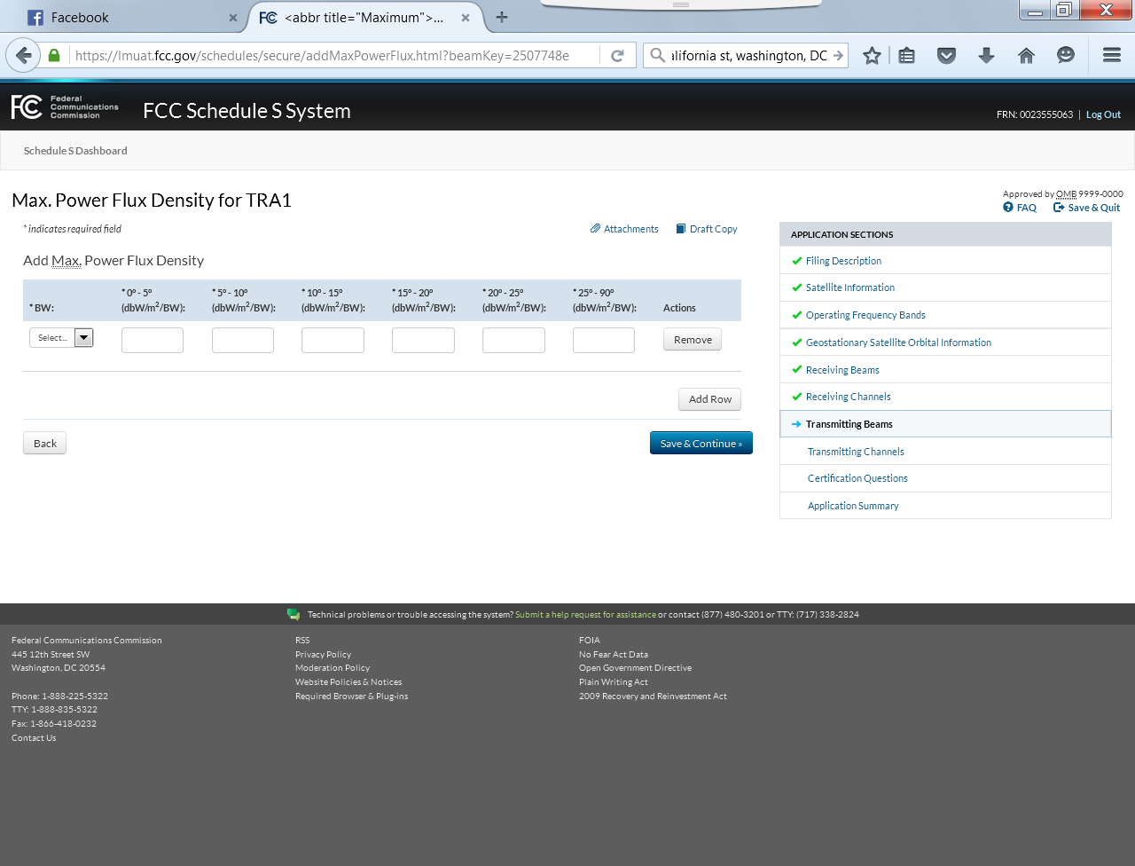Open the Pocket icon in toolbar
This screenshot has width=1135, height=866.
point(946,55)
